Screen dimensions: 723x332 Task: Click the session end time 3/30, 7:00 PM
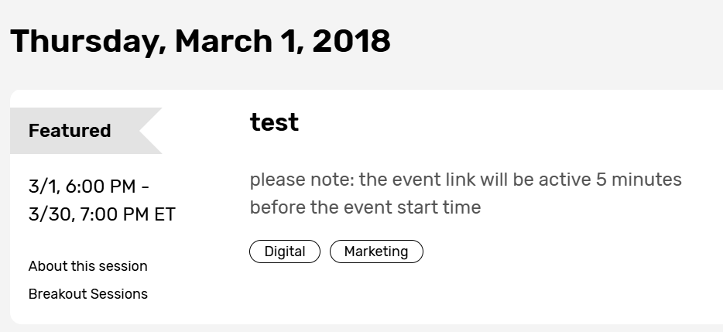pos(78,214)
